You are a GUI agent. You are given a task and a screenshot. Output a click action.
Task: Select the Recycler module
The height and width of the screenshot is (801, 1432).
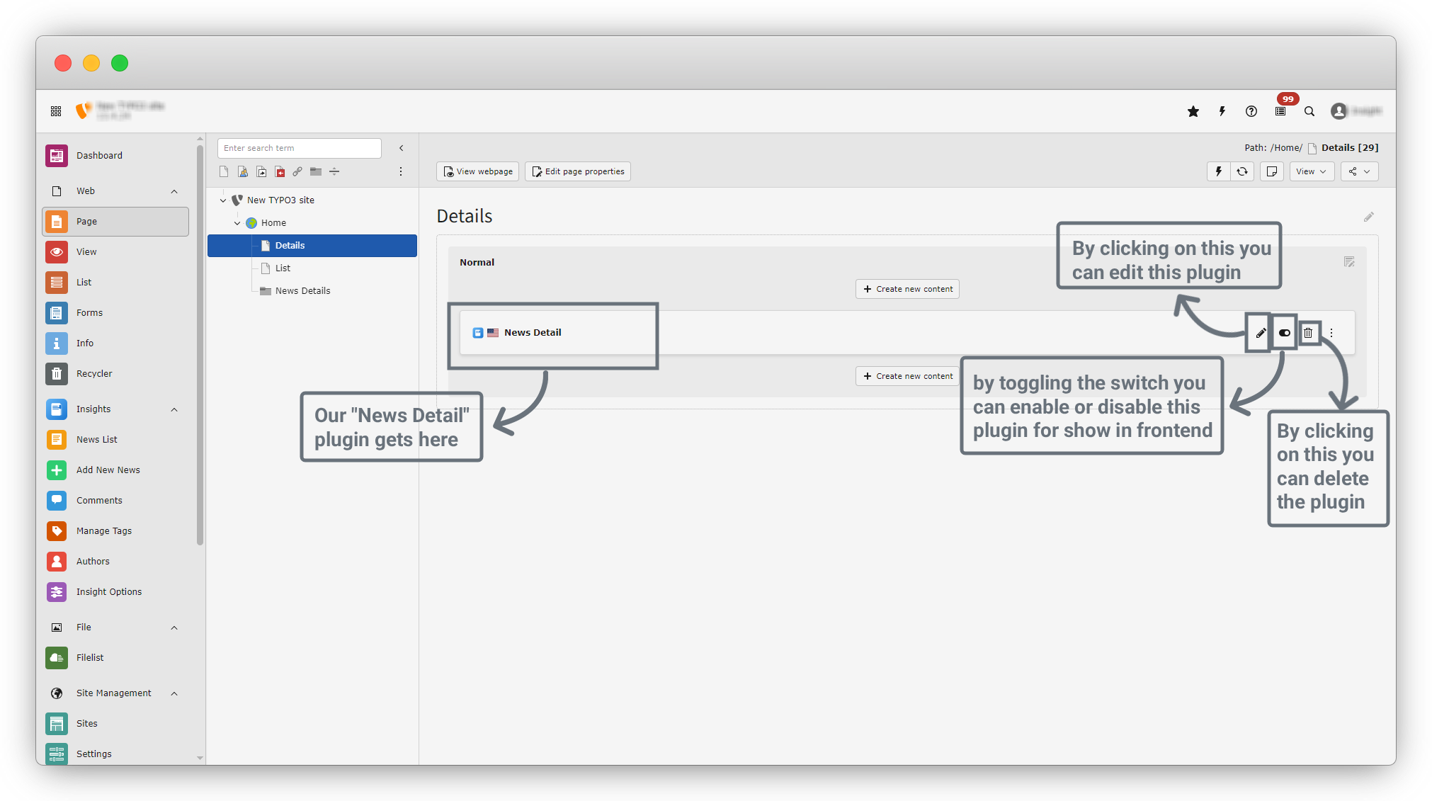click(x=94, y=374)
